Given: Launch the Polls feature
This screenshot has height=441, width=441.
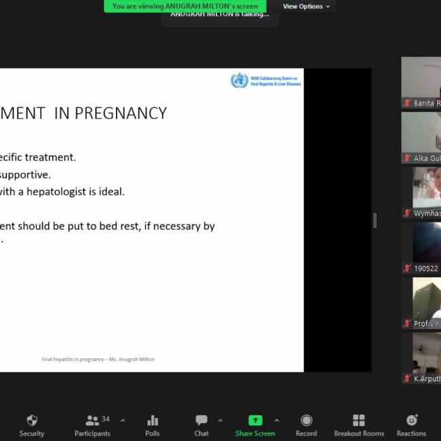Looking at the screenshot, I should click(x=153, y=425).
